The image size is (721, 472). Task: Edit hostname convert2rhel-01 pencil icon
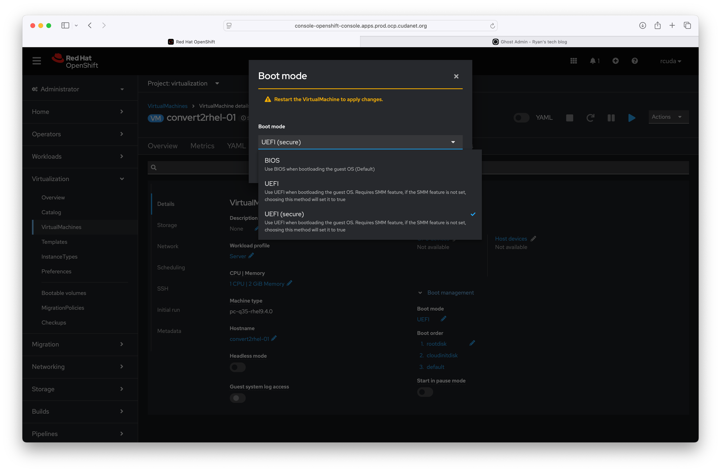(274, 338)
